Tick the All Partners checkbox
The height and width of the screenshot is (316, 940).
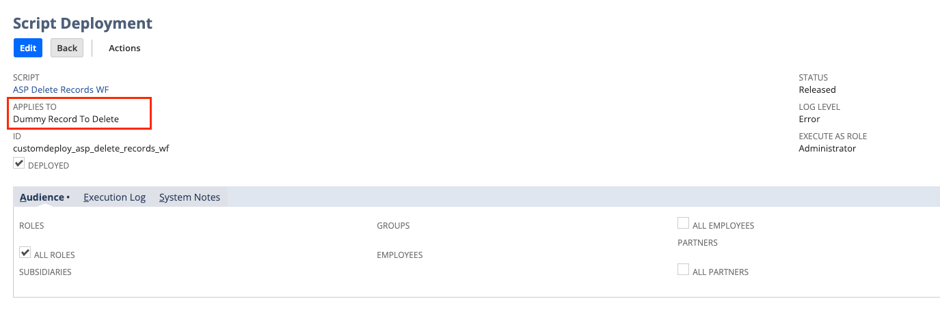pyautogui.click(x=683, y=270)
